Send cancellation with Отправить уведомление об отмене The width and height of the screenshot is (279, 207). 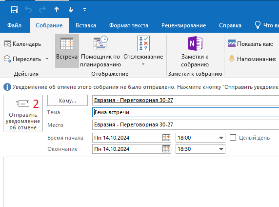(23, 113)
